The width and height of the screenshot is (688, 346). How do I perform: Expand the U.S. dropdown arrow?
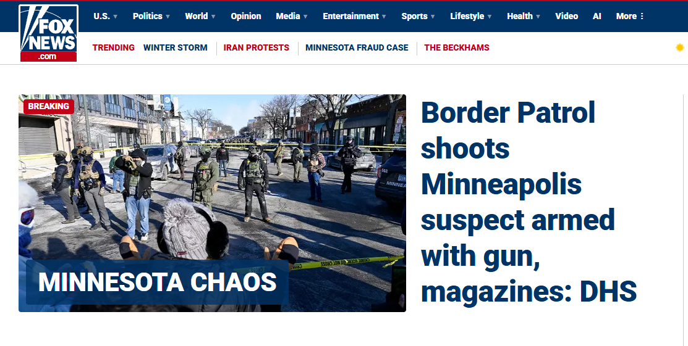(x=116, y=17)
